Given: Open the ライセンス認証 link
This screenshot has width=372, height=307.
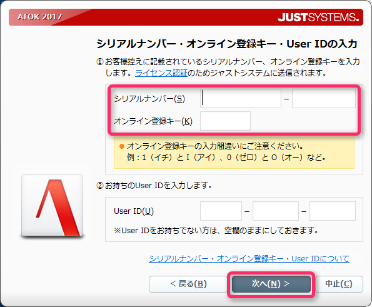Looking at the screenshot, I should pyautogui.click(x=161, y=73).
